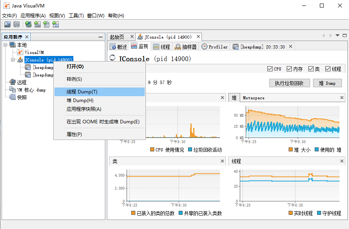Choose 打开(O) from context menu
349x229 pixels.
(99, 67)
